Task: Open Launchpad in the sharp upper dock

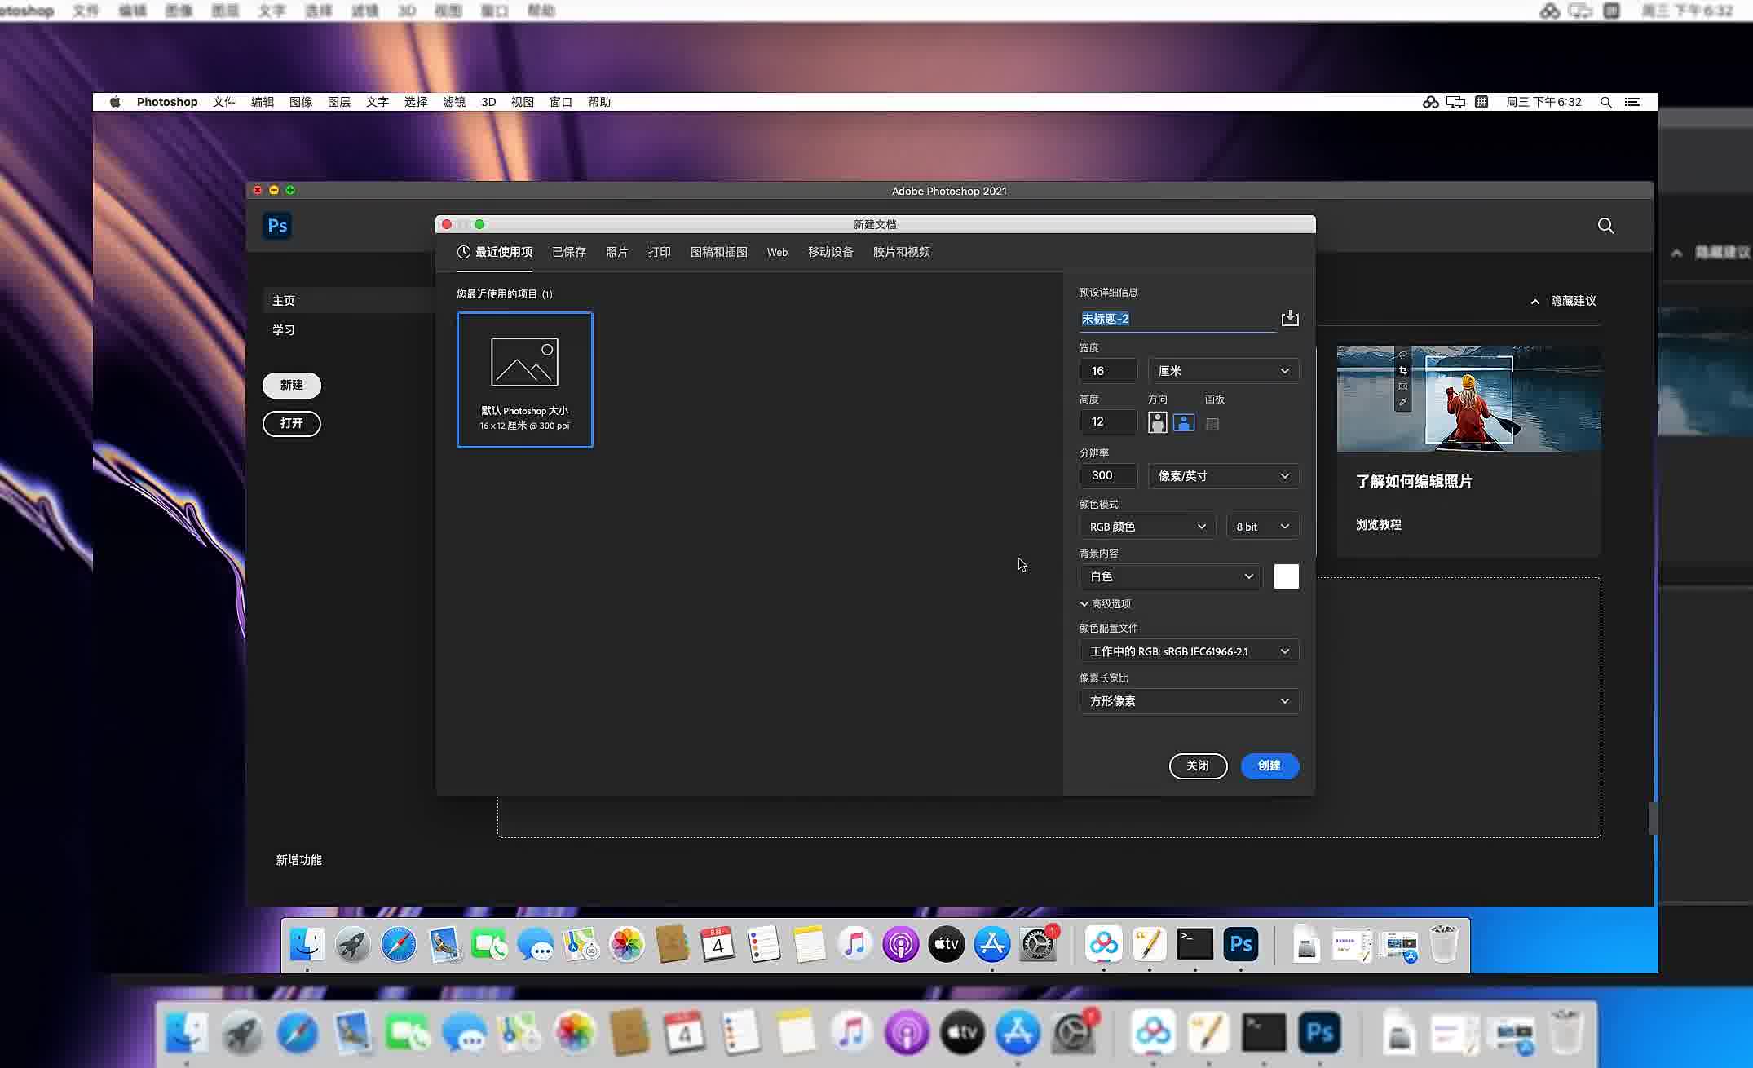Action: pyautogui.click(x=353, y=944)
